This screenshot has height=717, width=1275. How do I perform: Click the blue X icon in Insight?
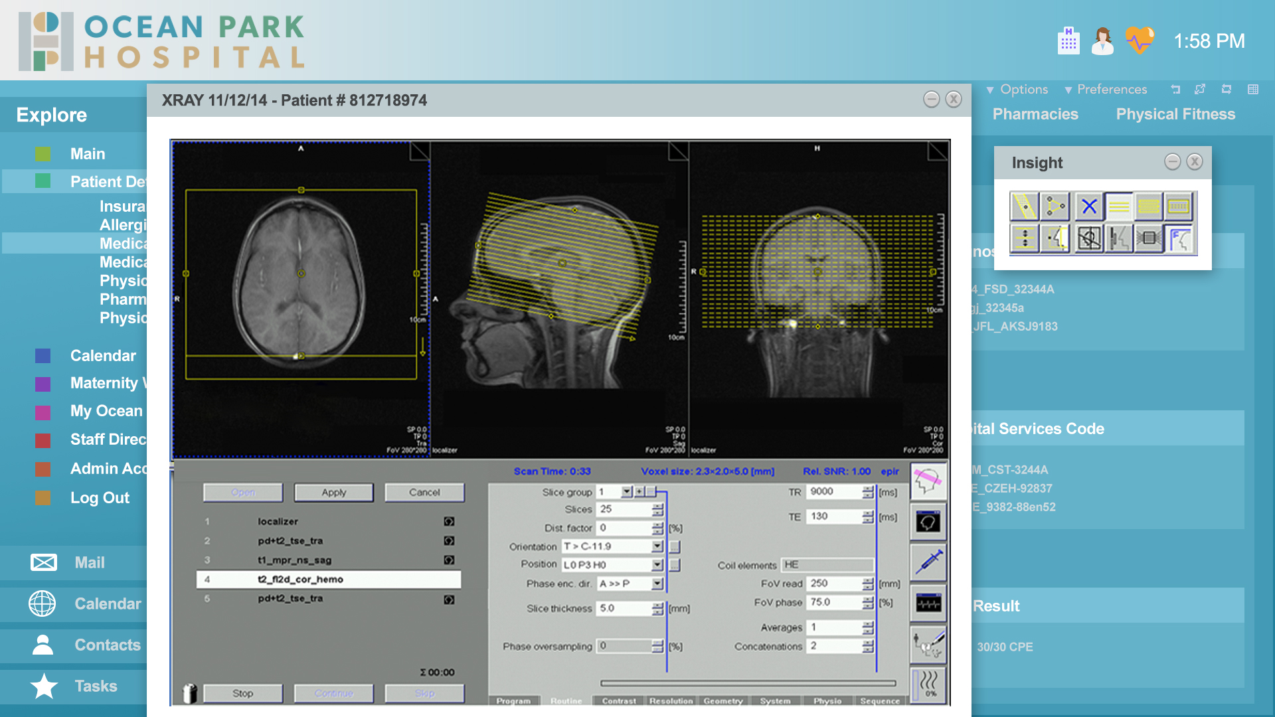pos(1088,206)
